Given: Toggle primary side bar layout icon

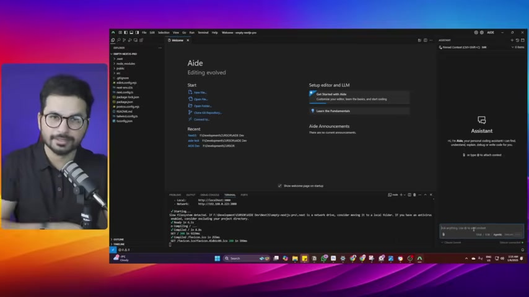Looking at the screenshot, I should coord(126,33).
